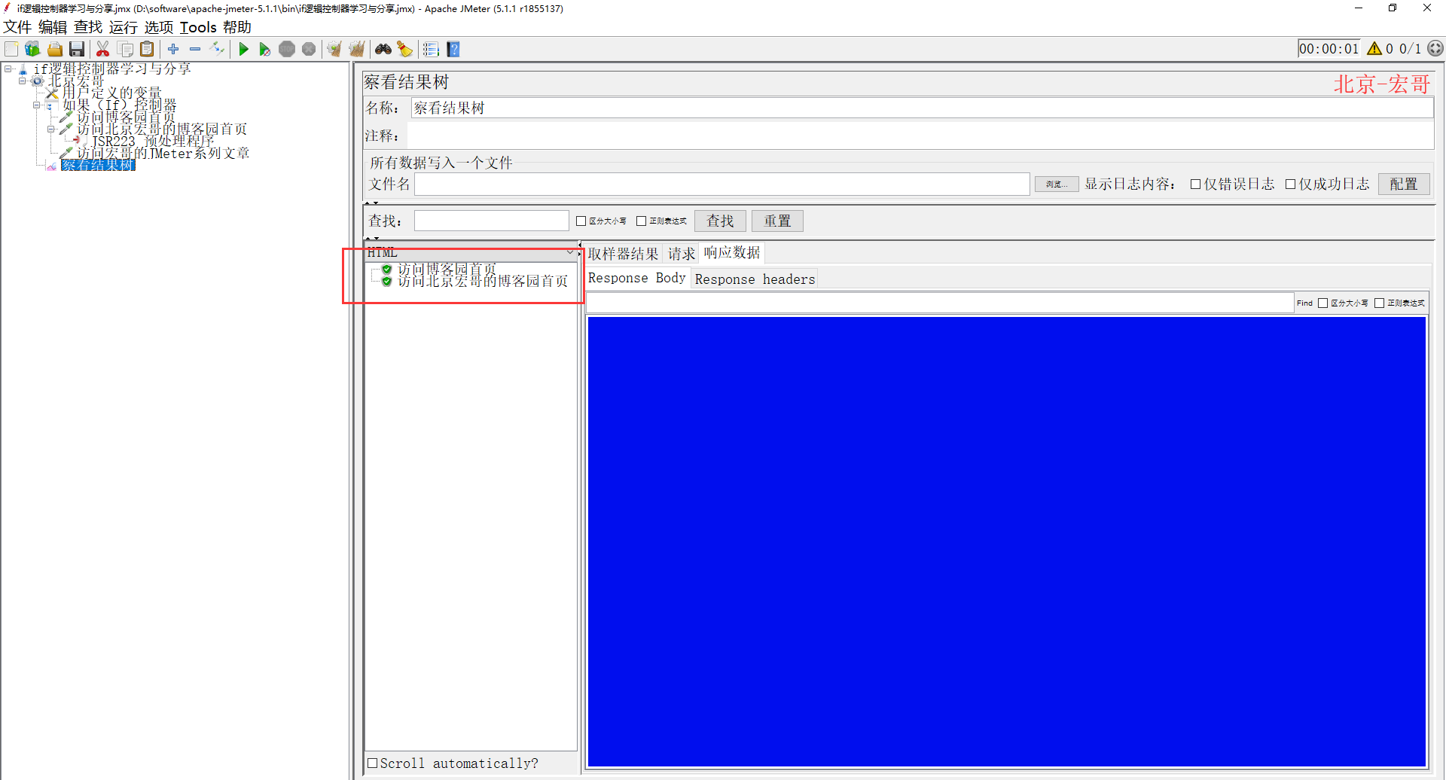Collapse the if逻辑控制器学习与分享 test plan root

(x=8, y=69)
